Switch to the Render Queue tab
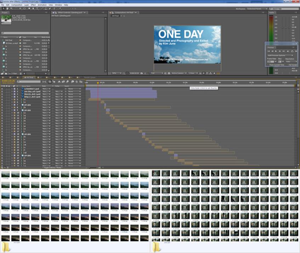This screenshot has height=253, width=300. (90, 77)
